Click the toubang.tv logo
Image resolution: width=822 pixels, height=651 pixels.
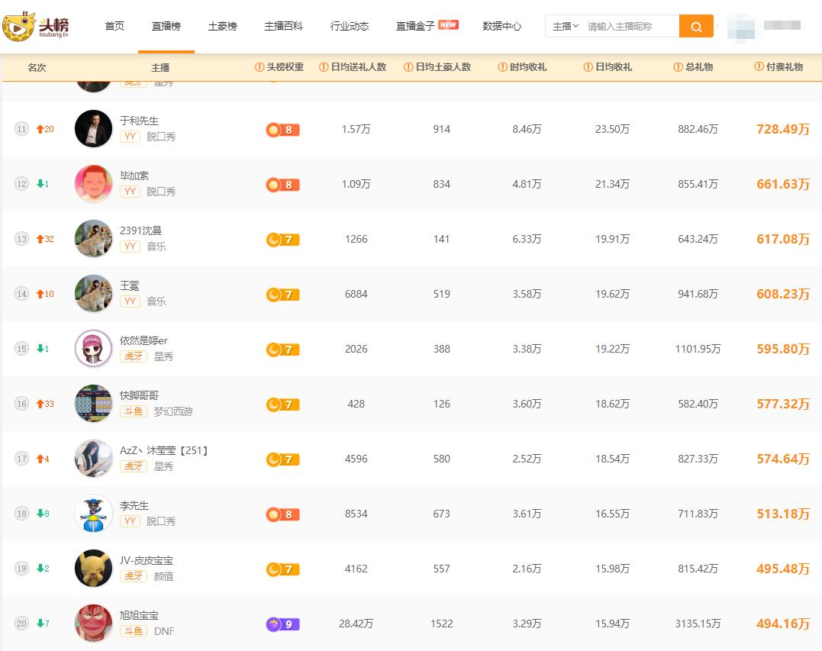(x=36, y=26)
